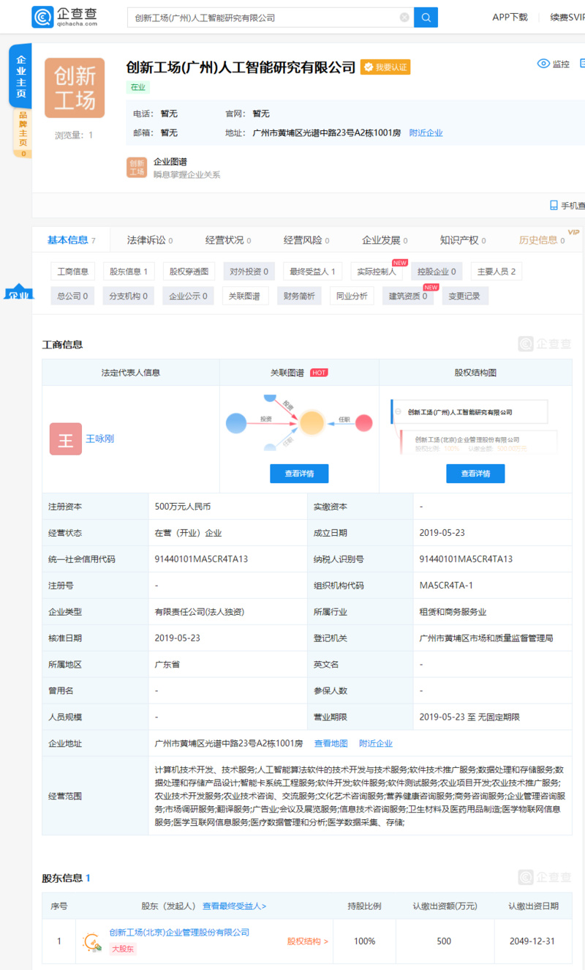Image resolution: width=585 pixels, height=970 pixels.
Task: Switch to 企业发展 tab
Action: coord(385,240)
